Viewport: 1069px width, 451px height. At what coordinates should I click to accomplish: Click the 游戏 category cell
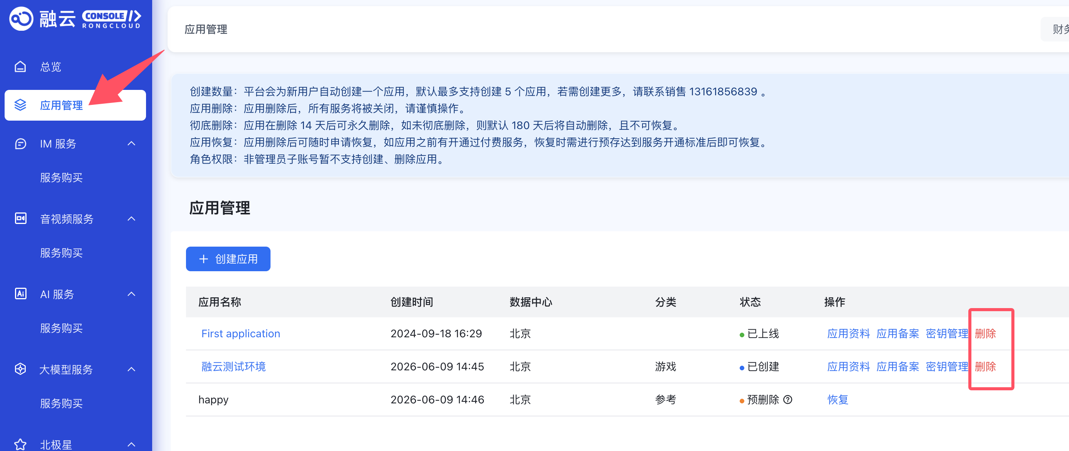pyautogui.click(x=666, y=366)
